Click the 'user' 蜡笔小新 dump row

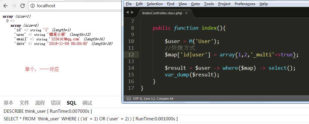tap(52, 35)
